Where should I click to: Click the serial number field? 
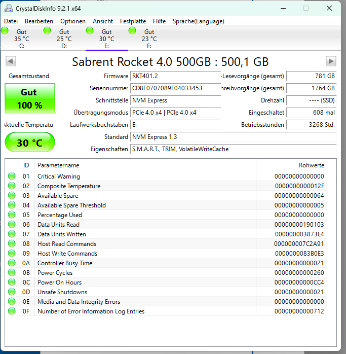click(x=175, y=88)
